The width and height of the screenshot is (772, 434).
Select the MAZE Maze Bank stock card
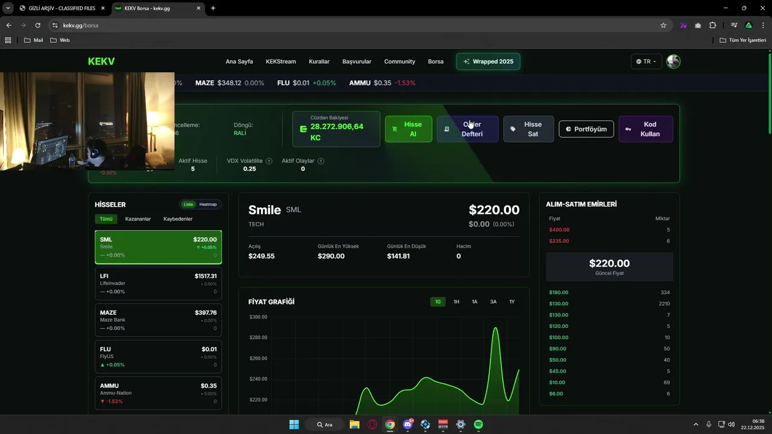coord(158,320)
